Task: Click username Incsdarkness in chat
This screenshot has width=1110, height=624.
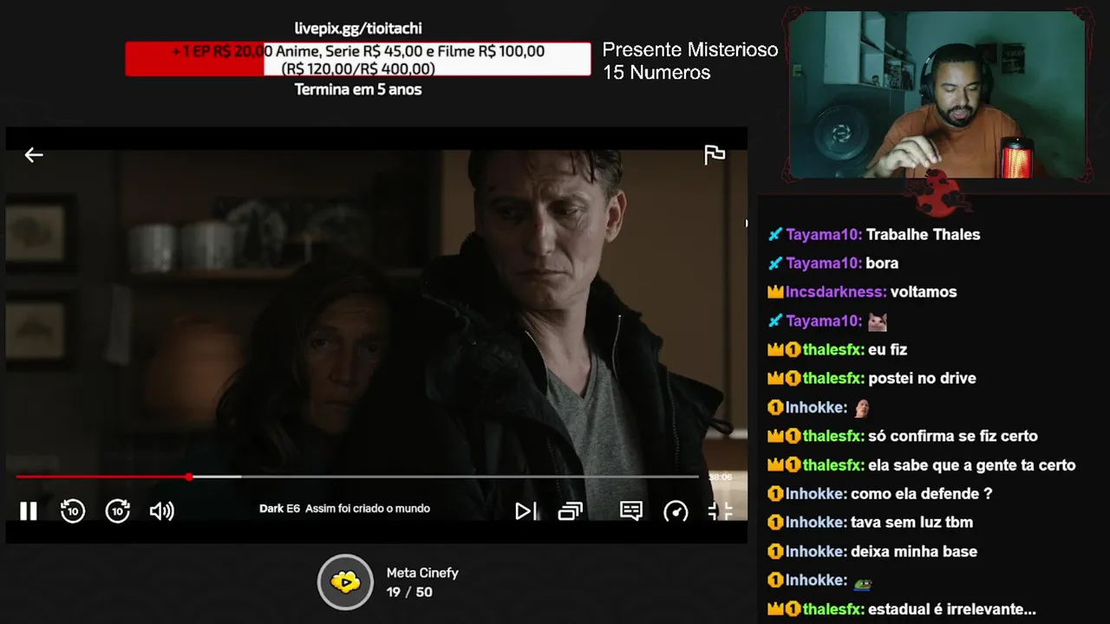Action: point(836,292)
